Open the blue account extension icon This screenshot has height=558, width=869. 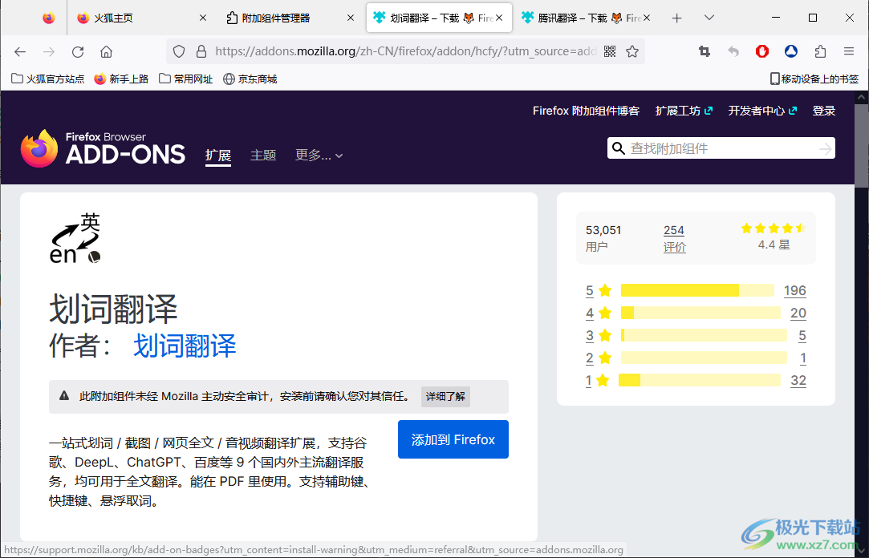(791, 51)
